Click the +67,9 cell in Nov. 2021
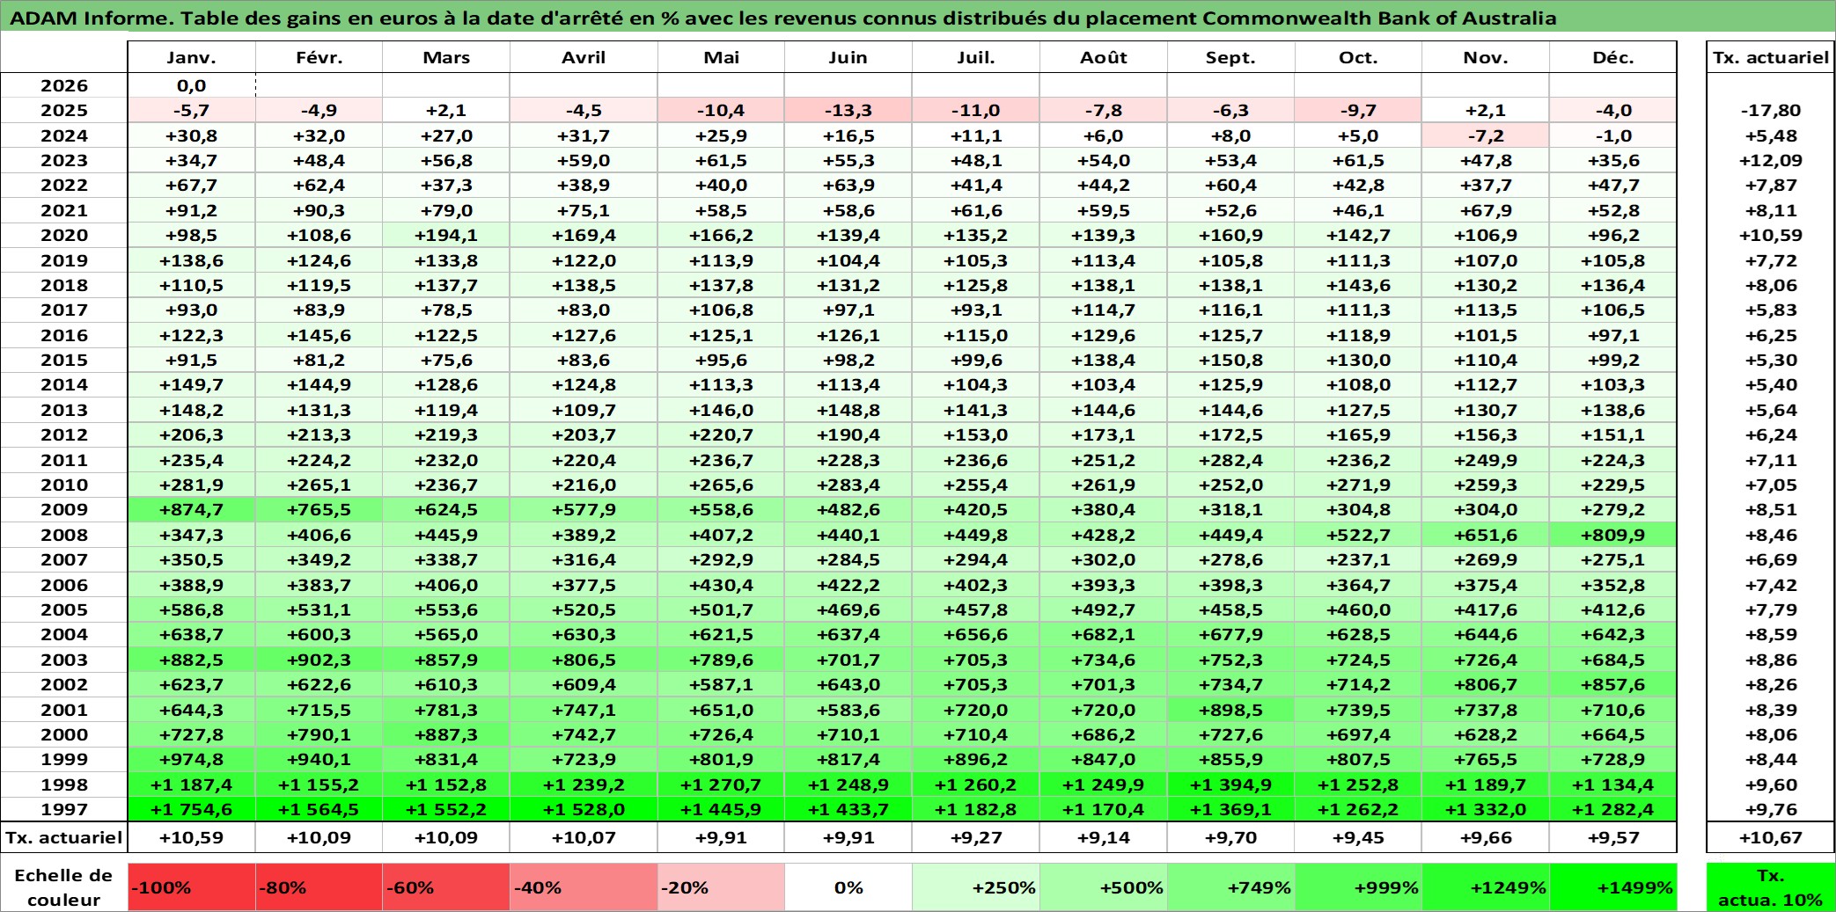 tap(1486, 210)
